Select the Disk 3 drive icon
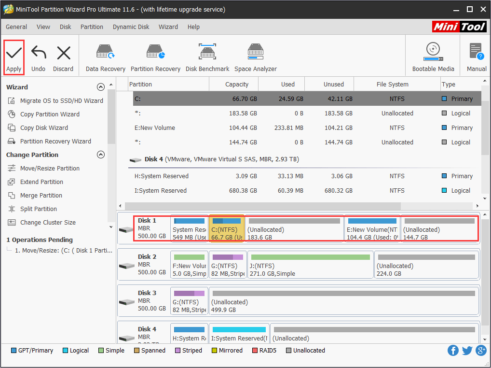 pyautogui.click(x=126, y=302)
